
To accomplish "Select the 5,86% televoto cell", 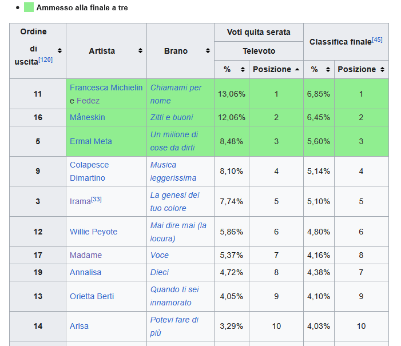I will 232,232.
